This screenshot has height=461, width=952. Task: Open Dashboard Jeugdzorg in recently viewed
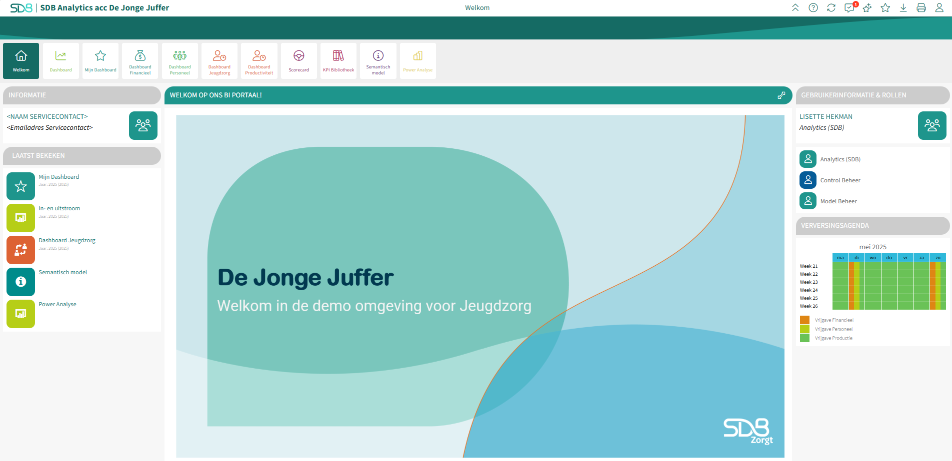pyautogui.click(x=67, y=240)
